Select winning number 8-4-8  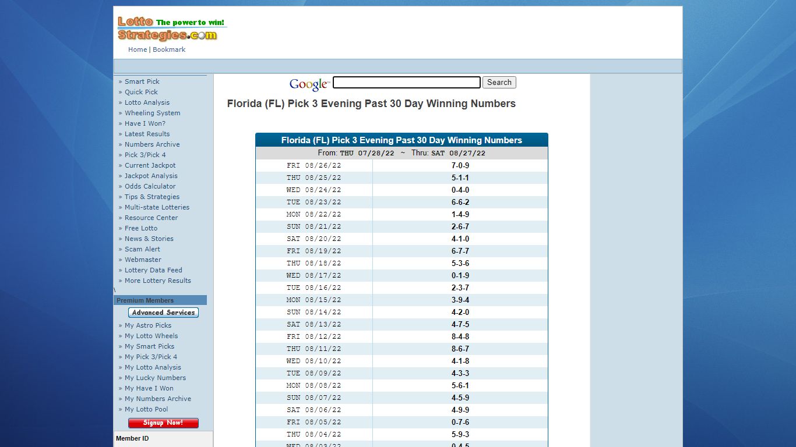coord(460,336)
